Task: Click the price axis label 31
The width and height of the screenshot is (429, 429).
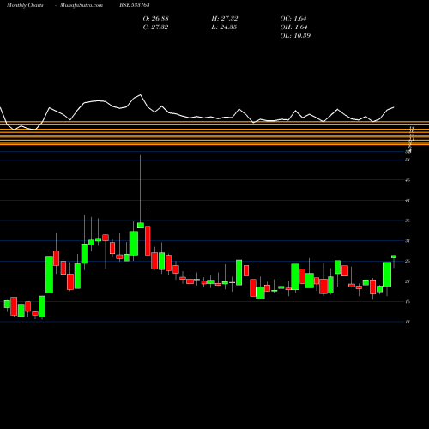Action: click(408, 241)
